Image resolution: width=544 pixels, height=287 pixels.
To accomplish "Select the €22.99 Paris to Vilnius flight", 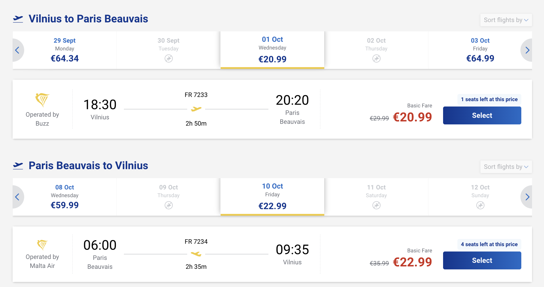I will 482,260.
